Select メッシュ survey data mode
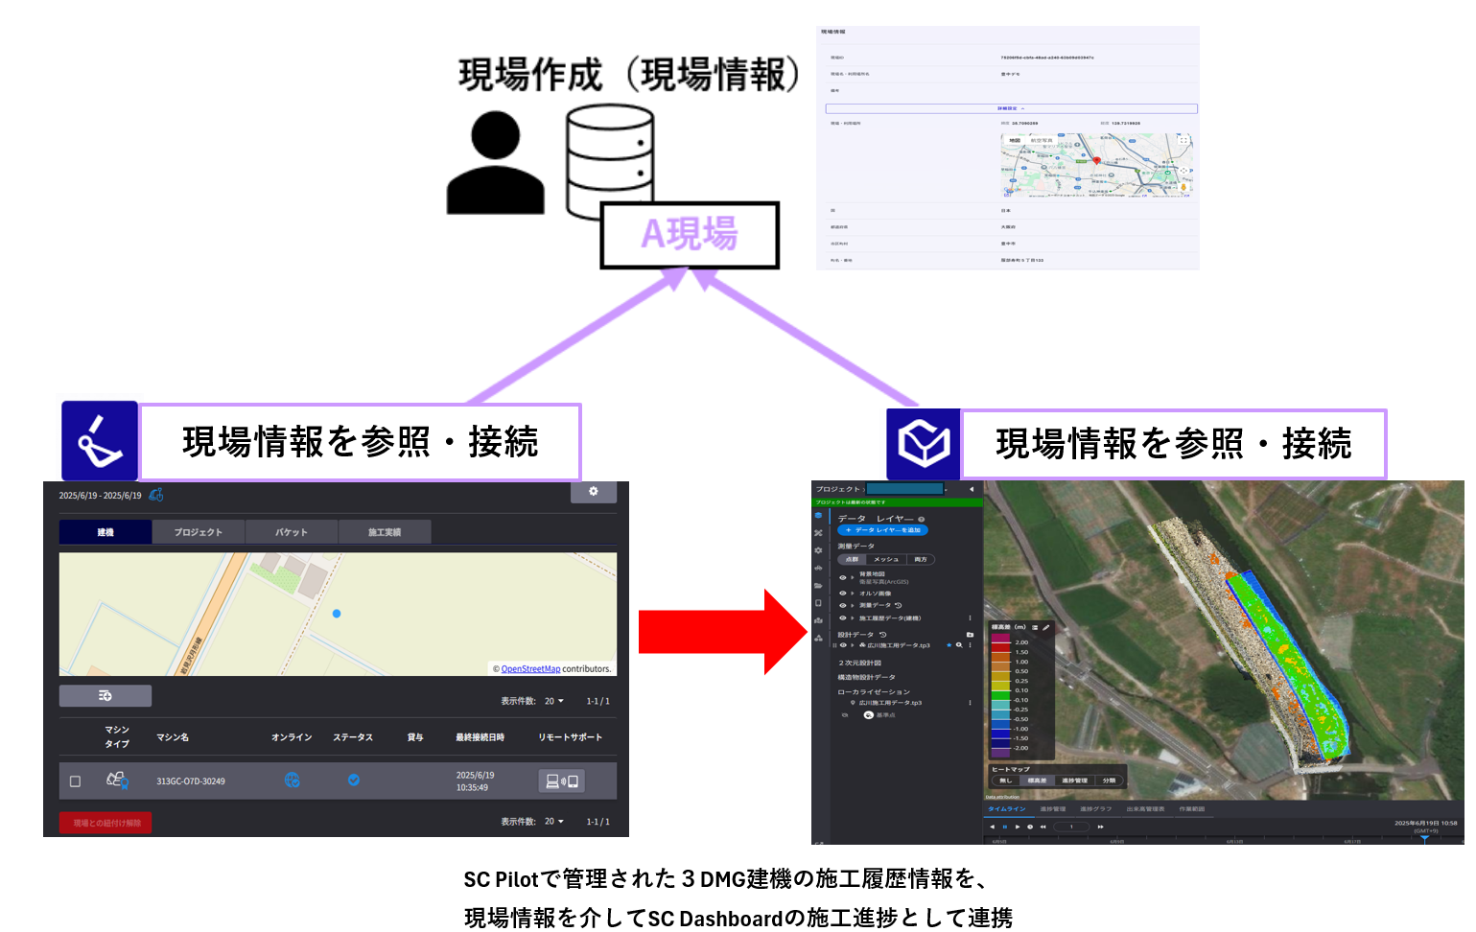This screenshot has width=1476, height=932. pos(886,559)
